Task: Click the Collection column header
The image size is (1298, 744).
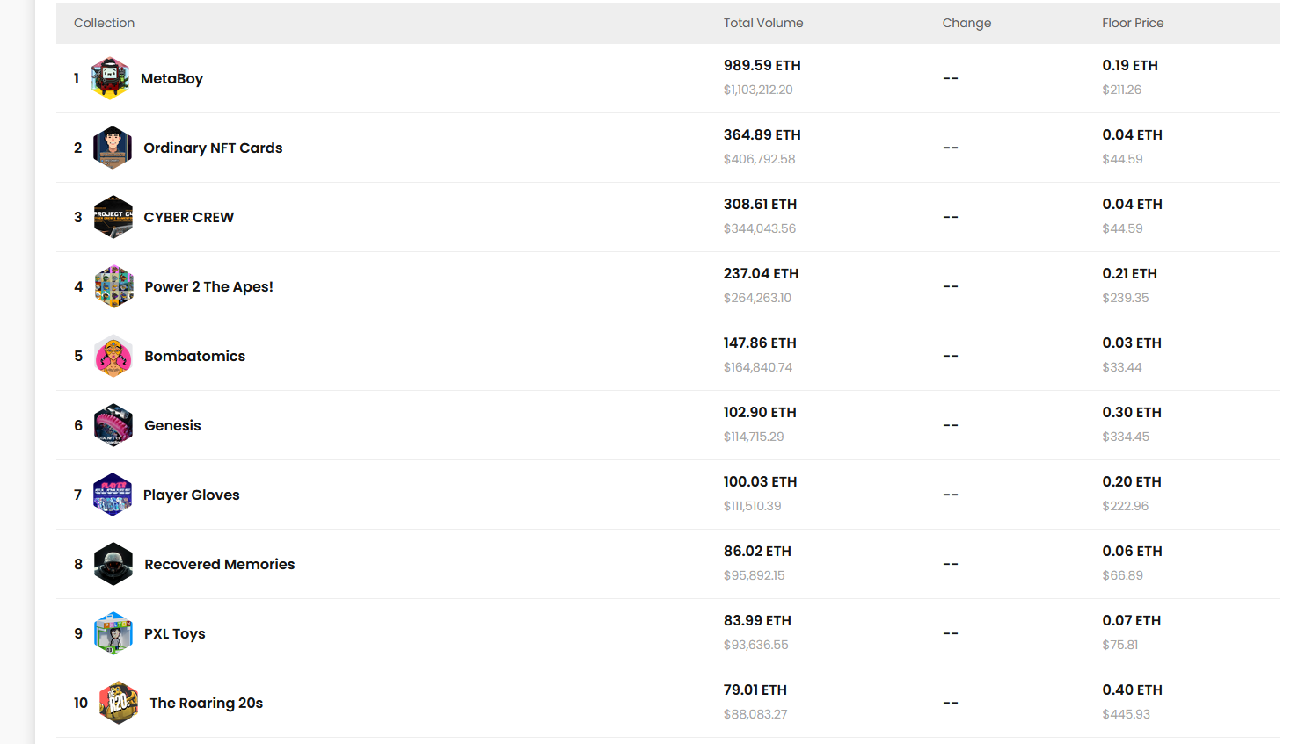Action: tap(104, 23)
